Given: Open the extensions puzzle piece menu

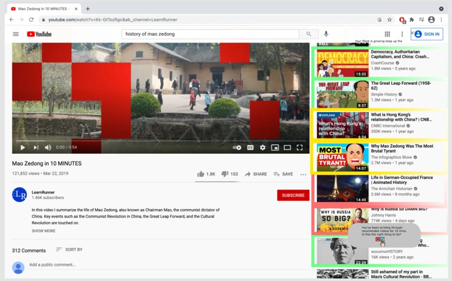Looking at the screenshot, I should [x=412, y=20].
